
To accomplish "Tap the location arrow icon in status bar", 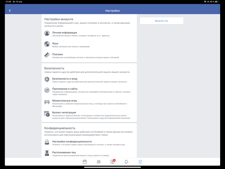I will click(x=208, y=2).
